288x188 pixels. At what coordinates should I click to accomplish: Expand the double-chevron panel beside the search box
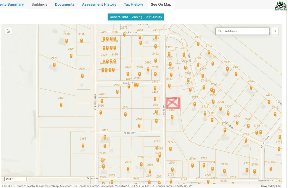pyautogui.click(x=274, y=31)
